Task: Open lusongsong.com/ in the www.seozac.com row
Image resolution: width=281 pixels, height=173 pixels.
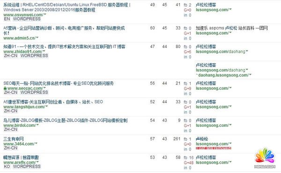Action: (x=212, y=88)
